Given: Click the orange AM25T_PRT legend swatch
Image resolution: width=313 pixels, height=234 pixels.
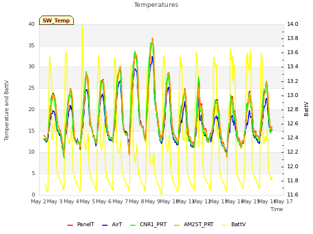Looking at the screenshot, I should coord(177,225).
